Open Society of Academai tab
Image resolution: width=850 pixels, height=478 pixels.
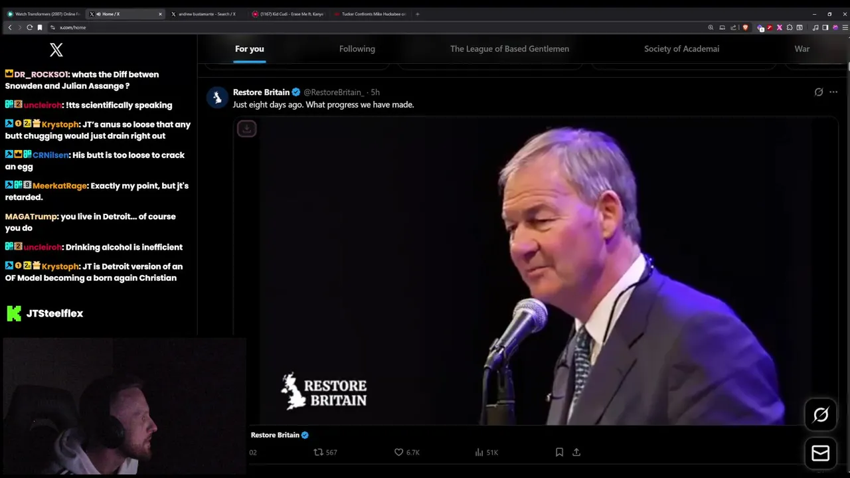681,48
